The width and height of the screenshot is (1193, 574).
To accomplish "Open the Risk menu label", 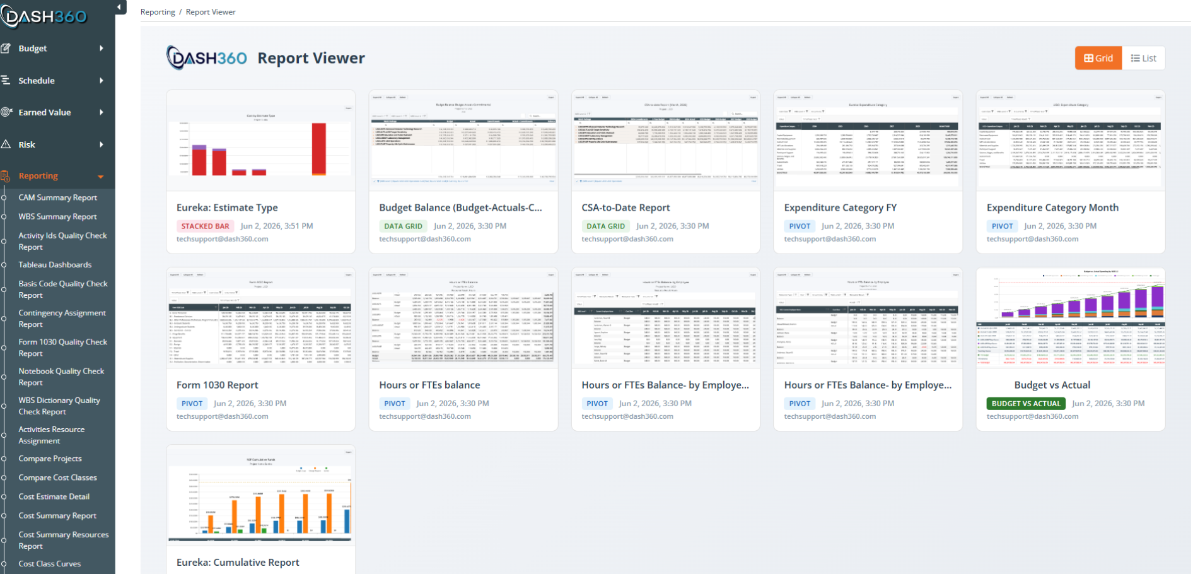I will tap(26, 144).
